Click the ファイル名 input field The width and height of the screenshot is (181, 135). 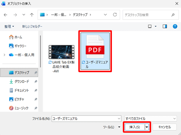click(87, 119)
